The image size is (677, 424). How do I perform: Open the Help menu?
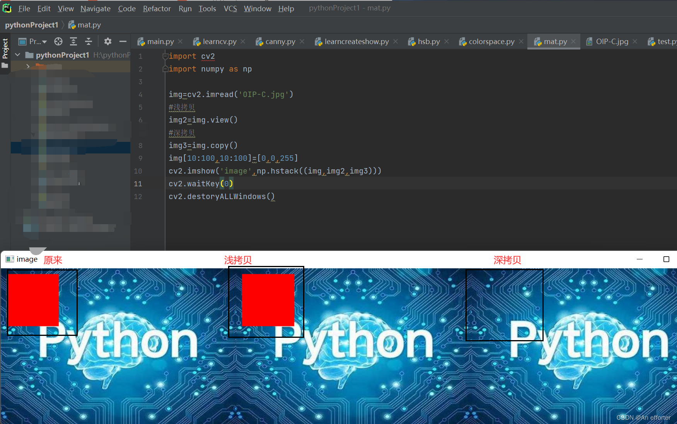286,9
